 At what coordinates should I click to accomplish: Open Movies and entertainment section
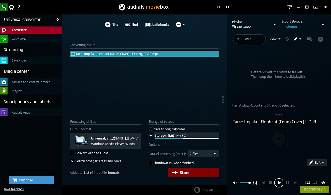(x=31, y=82)
